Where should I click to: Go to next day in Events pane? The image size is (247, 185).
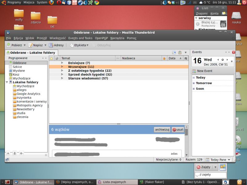227,60
